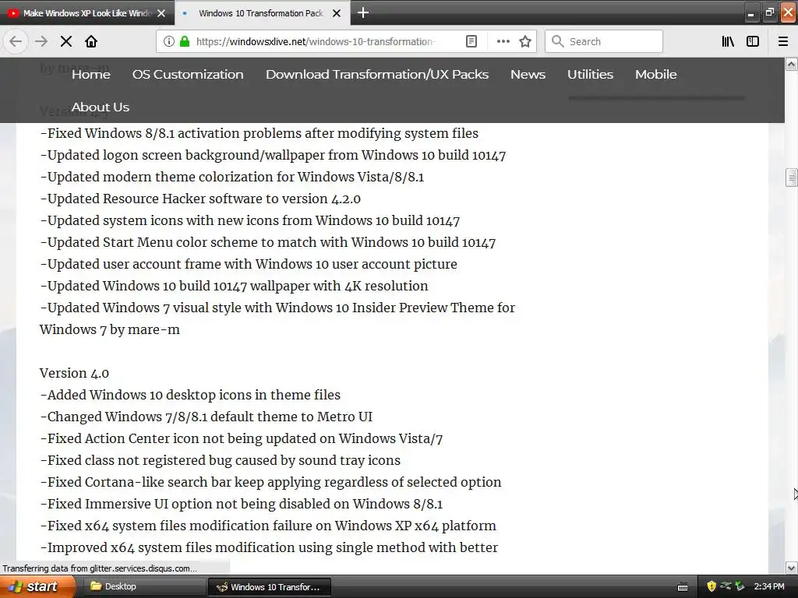Viewport: 798px width, 598px height.
Task: Click line 'Fixed class not registered bug'
Action: click(x=221, y=461)
